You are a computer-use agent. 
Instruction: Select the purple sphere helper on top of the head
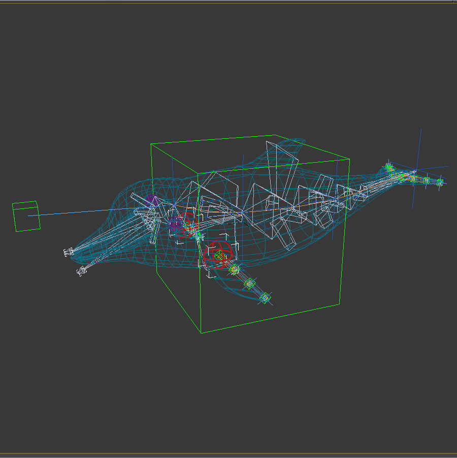tap(152, 201)
